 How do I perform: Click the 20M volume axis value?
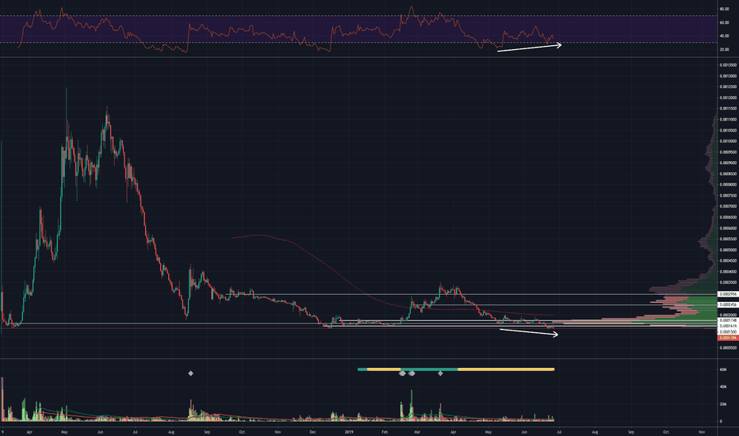(723, 404)
